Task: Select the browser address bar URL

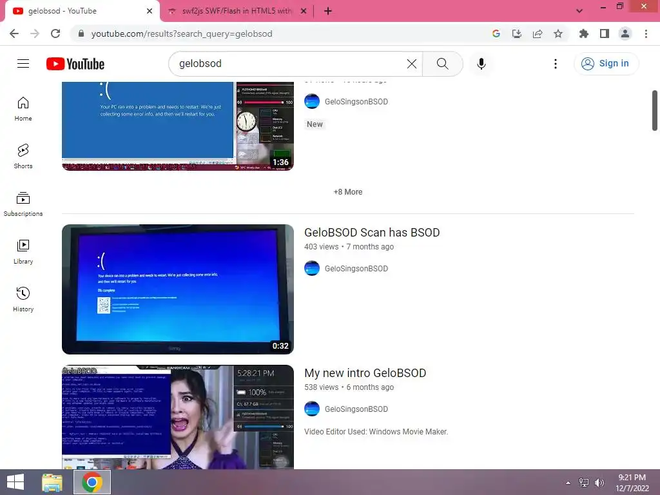Action: click(182, 34)
